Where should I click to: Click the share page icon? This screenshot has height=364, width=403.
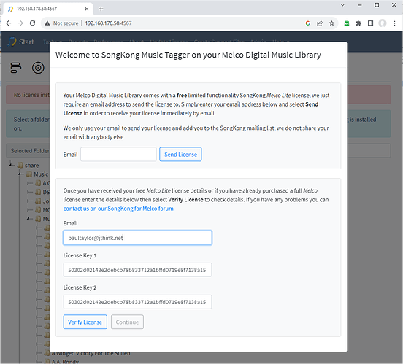click(320, 23)
